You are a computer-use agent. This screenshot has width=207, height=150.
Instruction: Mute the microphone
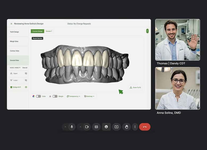pos(71,127)
